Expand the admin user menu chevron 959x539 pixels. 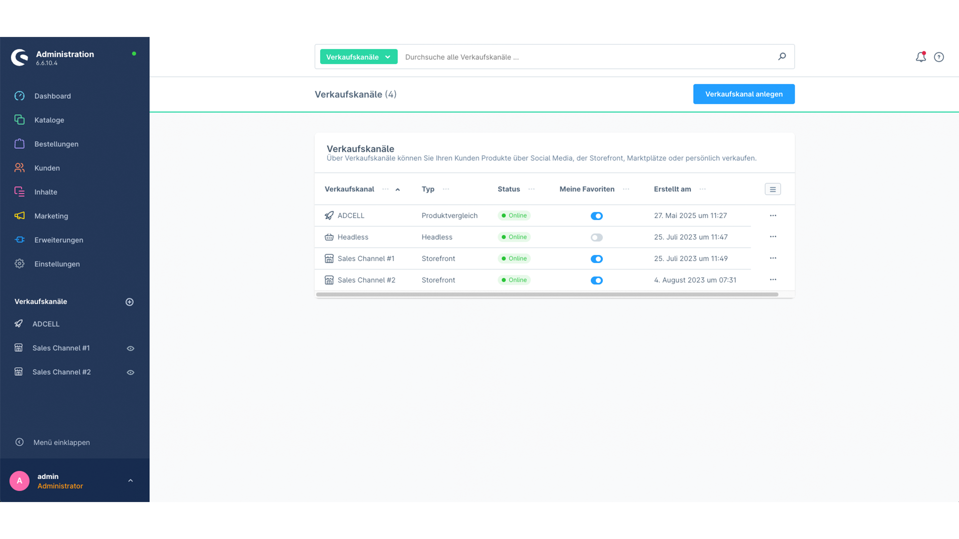point(130,481)
